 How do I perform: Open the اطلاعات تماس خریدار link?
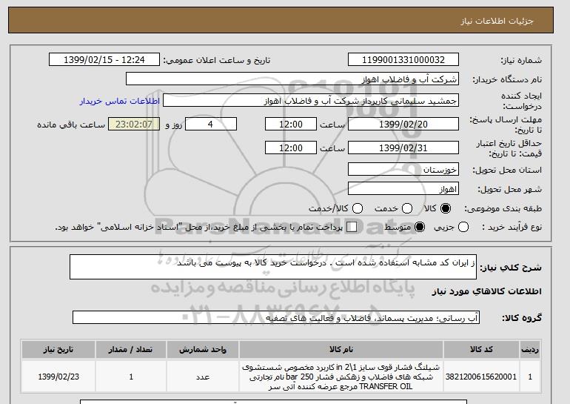(120, 101)
